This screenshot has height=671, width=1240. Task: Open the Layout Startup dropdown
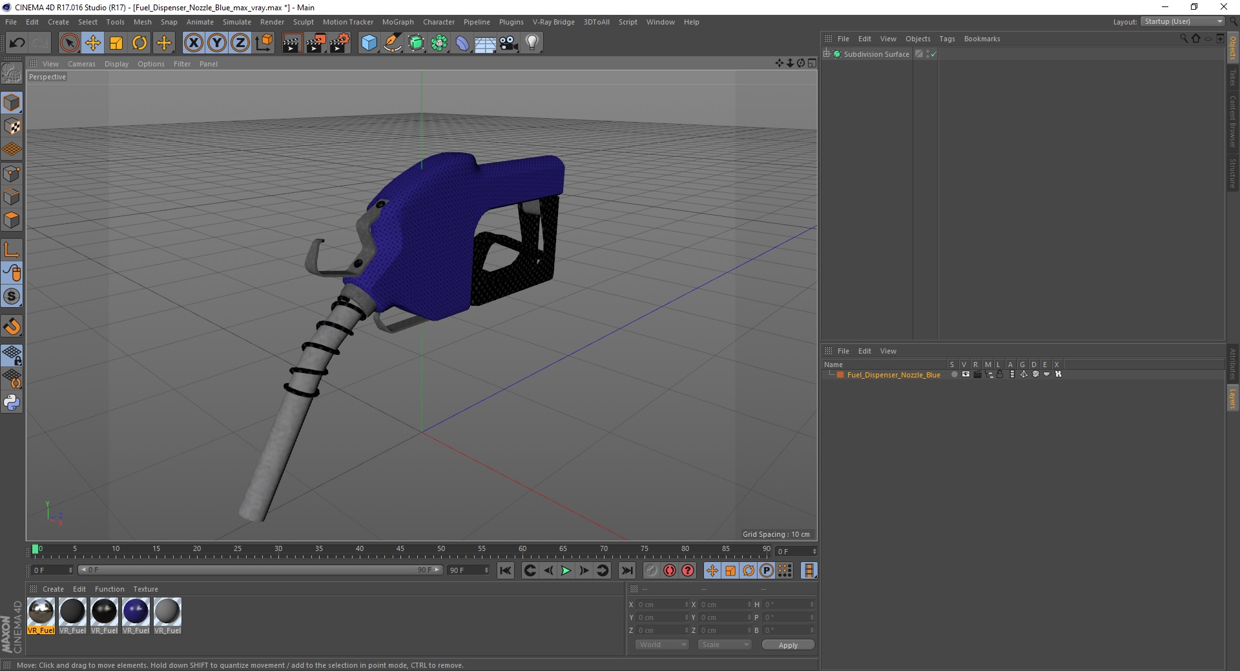point(1183,22)
